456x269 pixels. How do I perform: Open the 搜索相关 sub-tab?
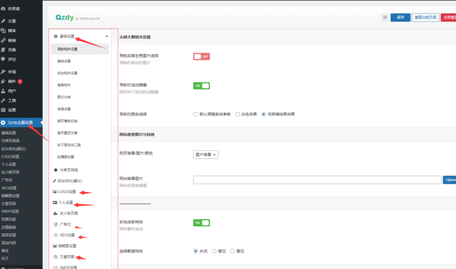64,85
